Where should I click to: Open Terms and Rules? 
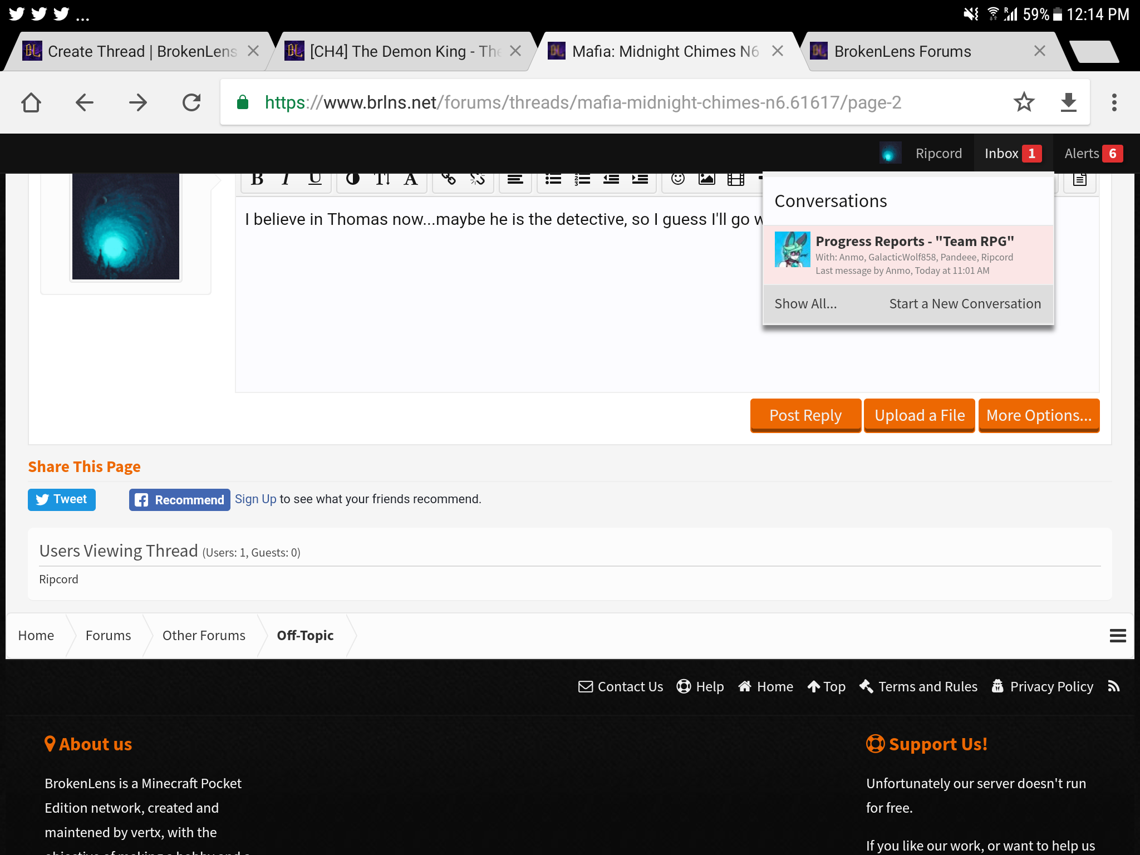pos(918,687)
